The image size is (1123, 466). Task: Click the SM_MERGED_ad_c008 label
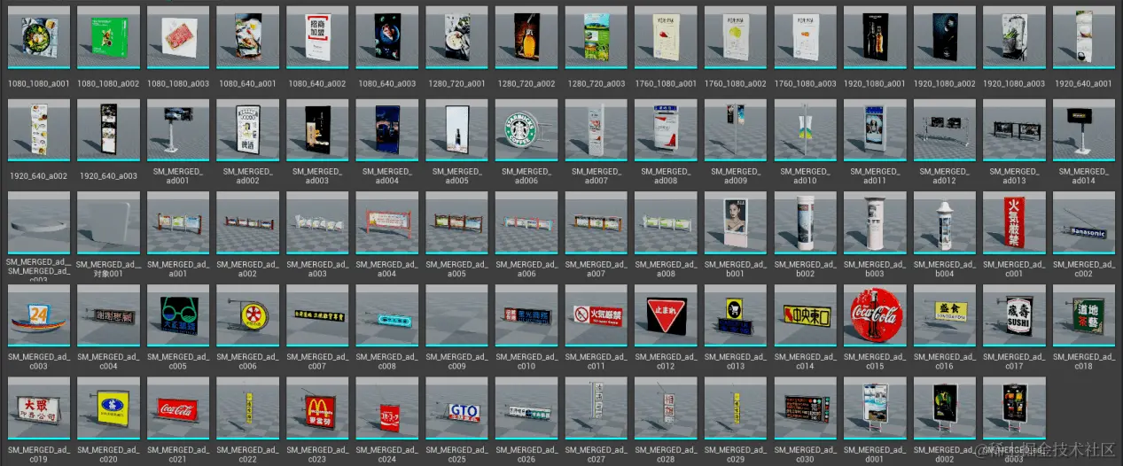pos(387,361)
